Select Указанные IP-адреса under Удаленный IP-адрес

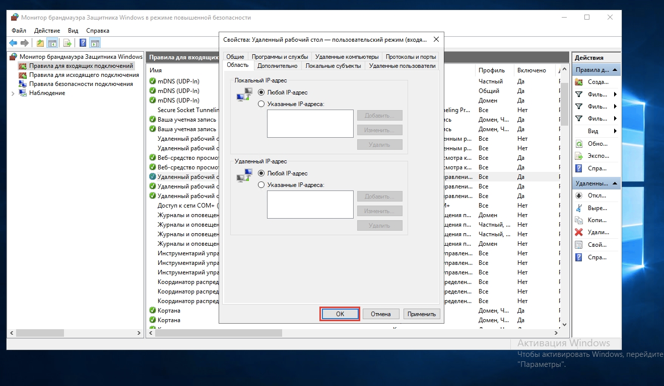(x=261, y=185)
